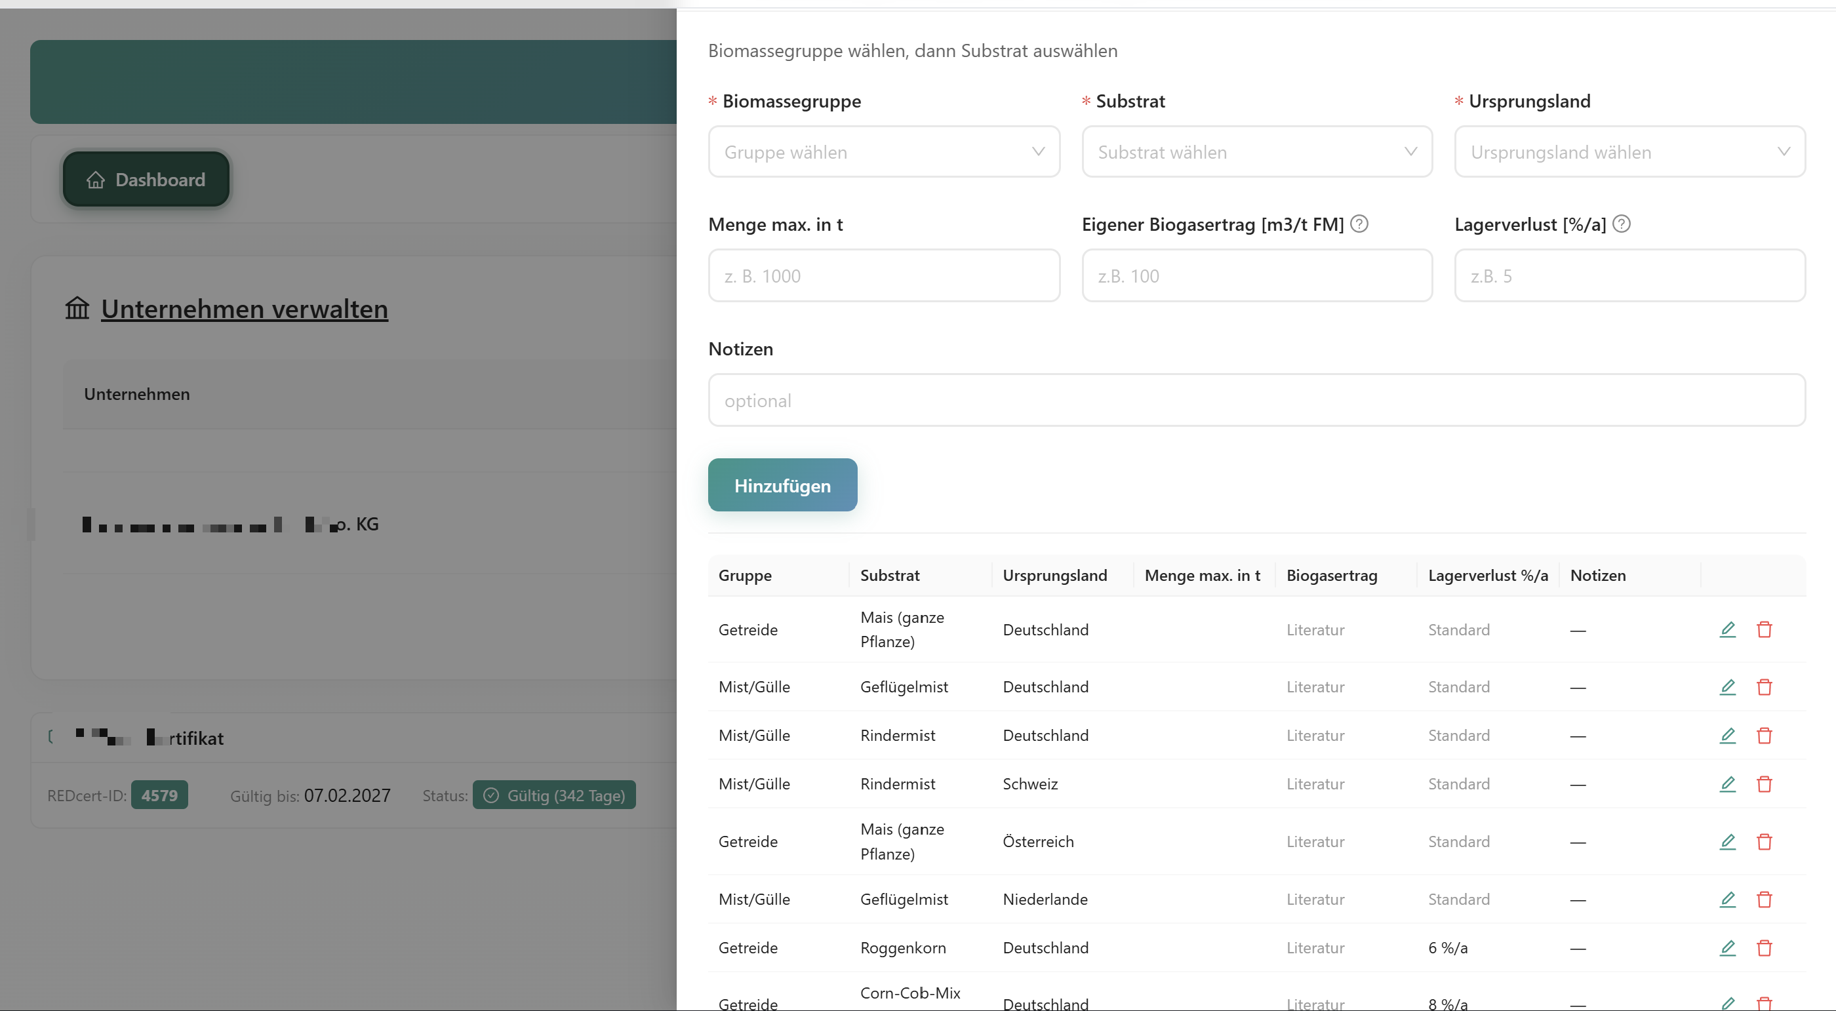
Task: Show help for Lagerverlust field
Action: 1622,224
